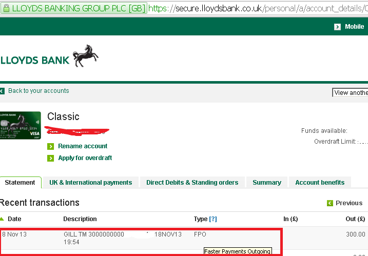The image size is (368, 256).
Task: Click the 8 Nov 13 transaction date
Action: 14,234
